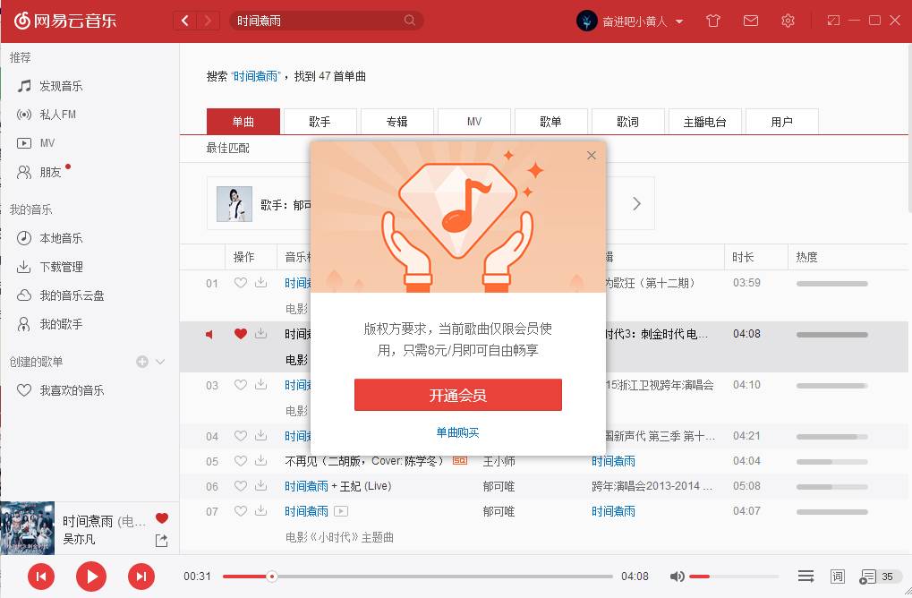The image size is (912, 598).
Task: Unlike the now-playing song heart
Action: point(162,518)
